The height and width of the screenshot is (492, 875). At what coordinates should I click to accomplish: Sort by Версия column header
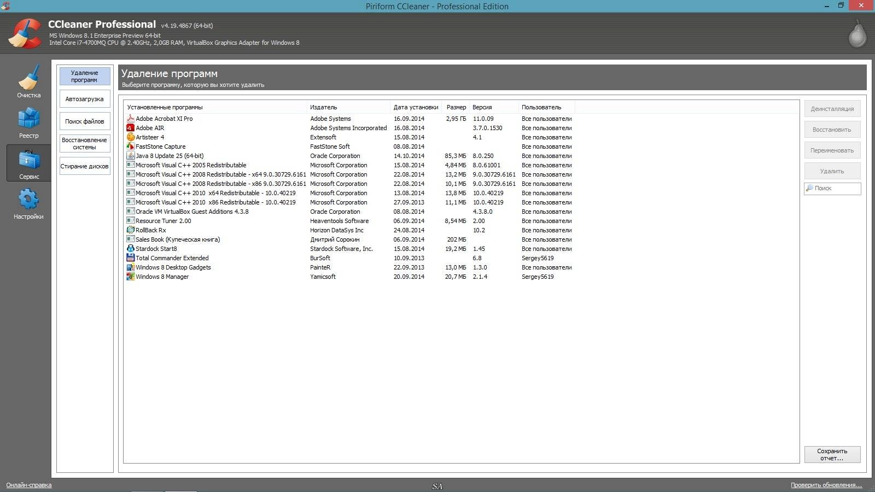[x=494, y=107]
